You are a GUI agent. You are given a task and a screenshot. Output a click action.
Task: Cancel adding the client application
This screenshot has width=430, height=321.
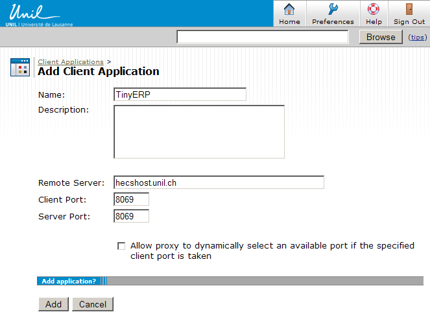(x=93, y=304)
